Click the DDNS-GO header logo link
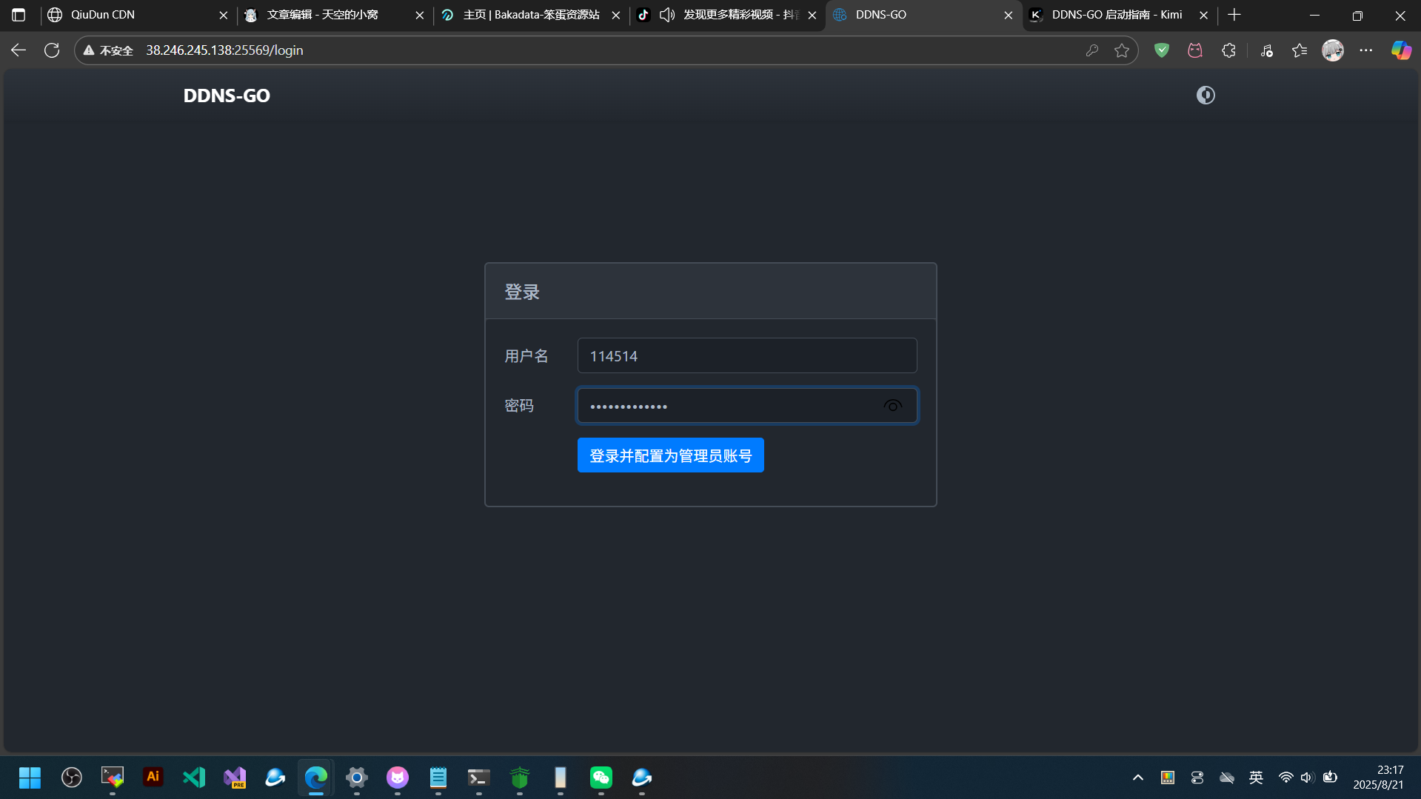The image size is (1421, 799). [x=227, y=96]
